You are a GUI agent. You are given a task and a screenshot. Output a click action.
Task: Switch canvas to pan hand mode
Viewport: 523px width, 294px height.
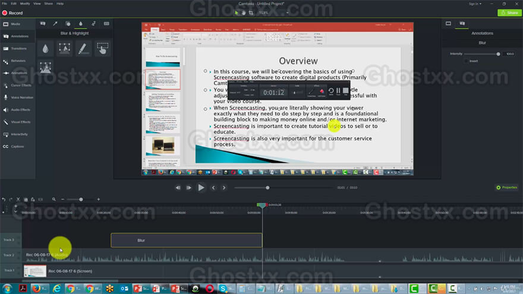point(244,12)
